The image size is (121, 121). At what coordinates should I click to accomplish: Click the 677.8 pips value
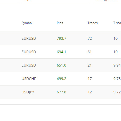pyautogui.click(x=62, y=92)
